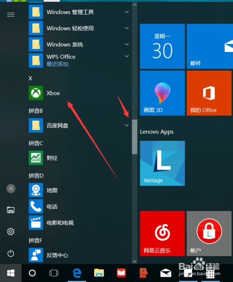The image size is (233, 282).
Task: Open the Windows 管理工具 folder
Action: [x=79, y=12]
